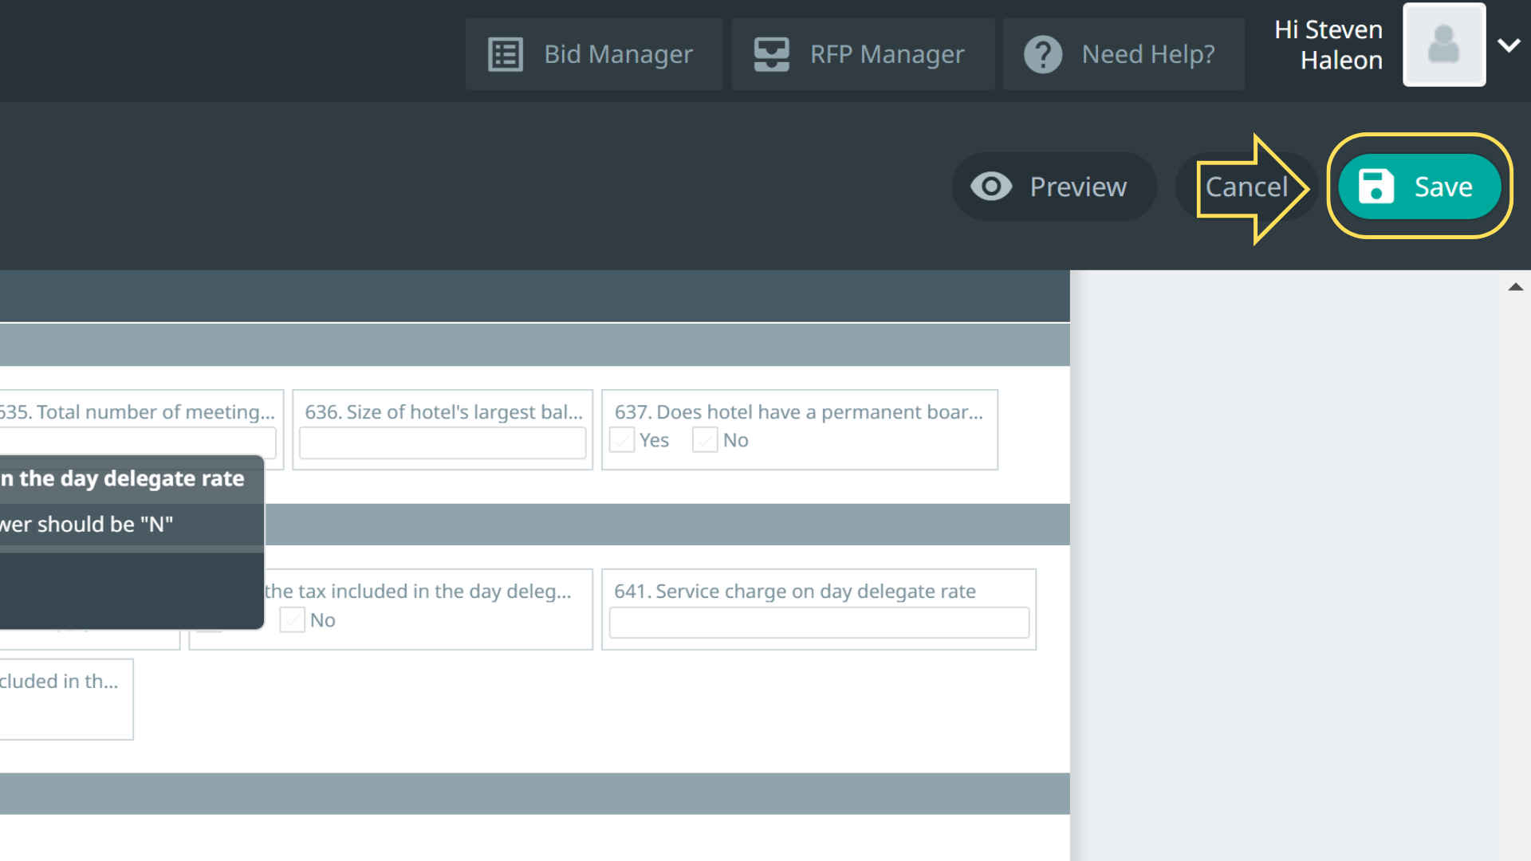Click the Cancel button

[x=1246, y=187]
